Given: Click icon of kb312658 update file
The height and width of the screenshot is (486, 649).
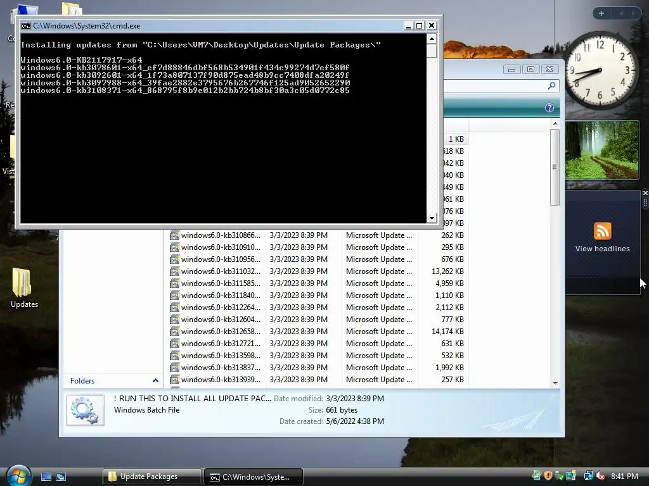Looking at the screenshot, I should click(174, 331).
